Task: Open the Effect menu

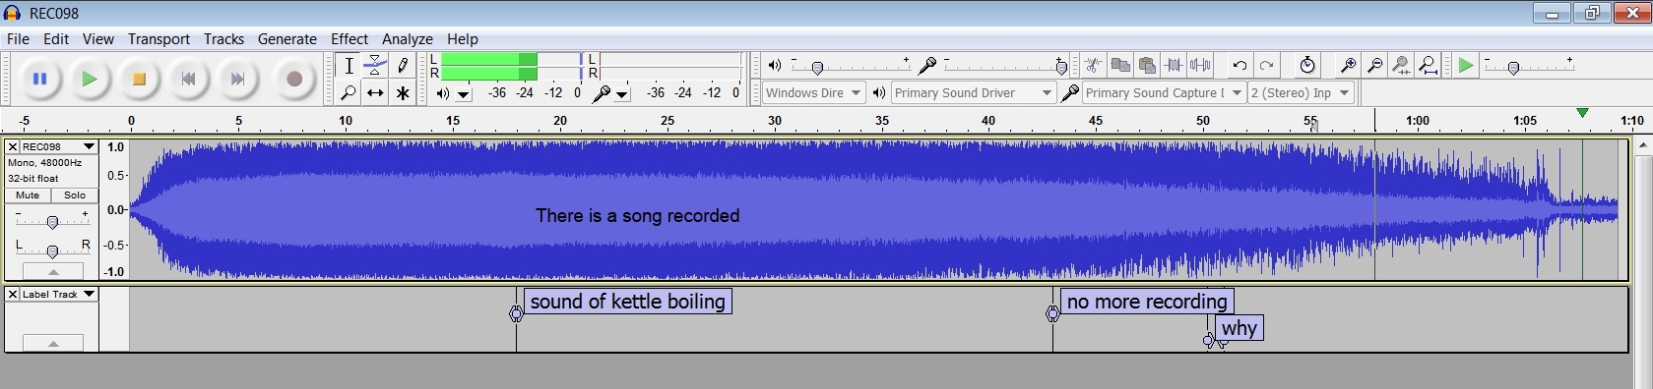Action: click(x=350, y=39)
